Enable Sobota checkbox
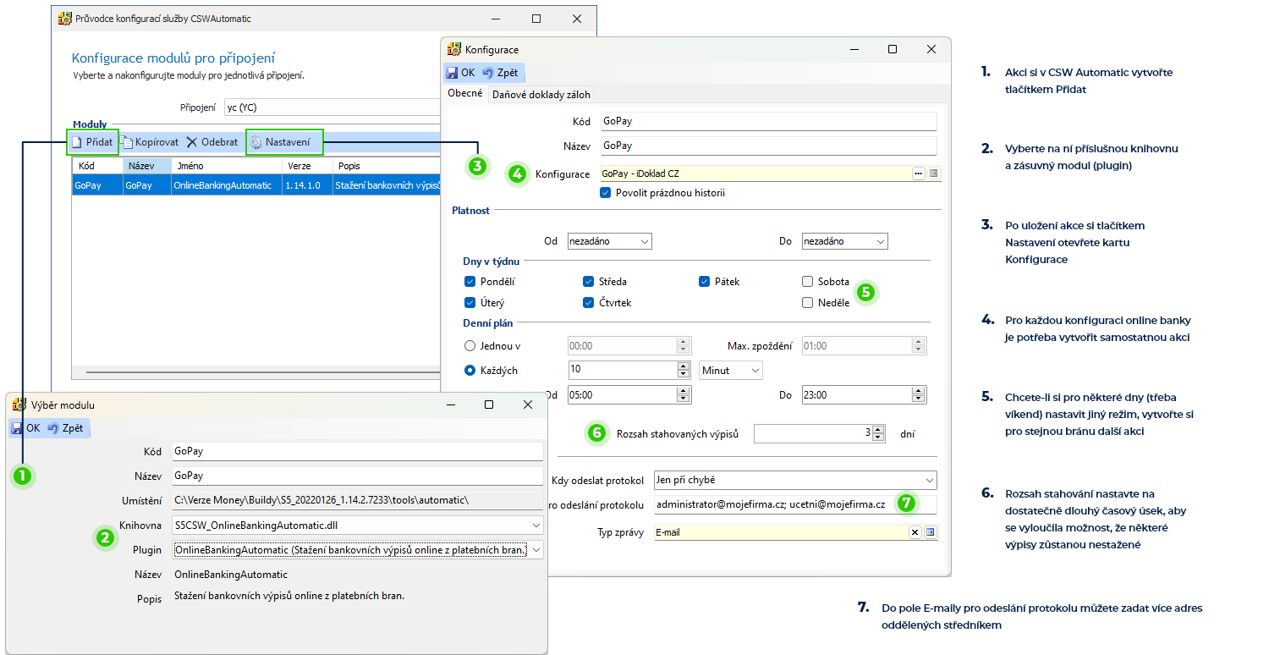Viewport: 1269px width, 655px height. pyautogui.click(x=808, y=282)
